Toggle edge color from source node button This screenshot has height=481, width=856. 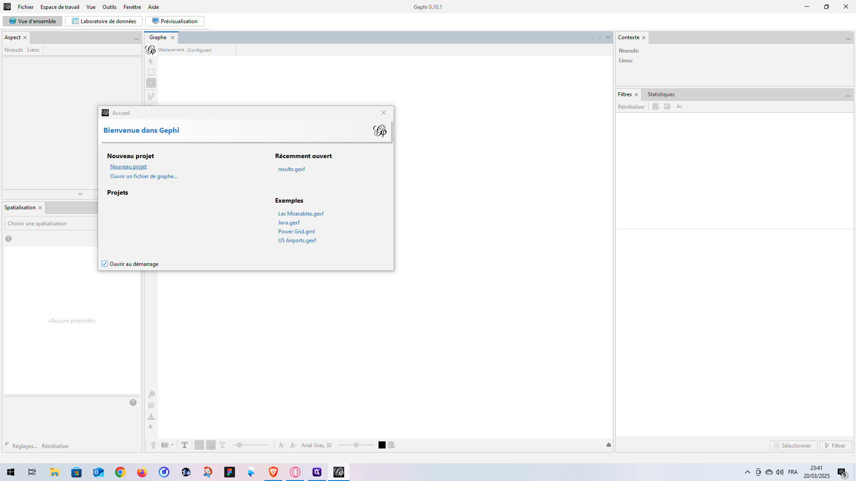click(211, 445)
